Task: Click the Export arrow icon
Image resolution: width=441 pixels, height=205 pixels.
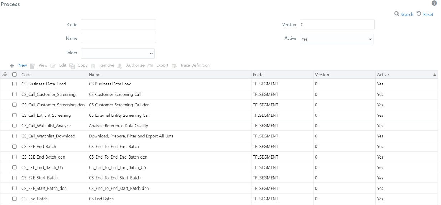Action: point(150,66)
